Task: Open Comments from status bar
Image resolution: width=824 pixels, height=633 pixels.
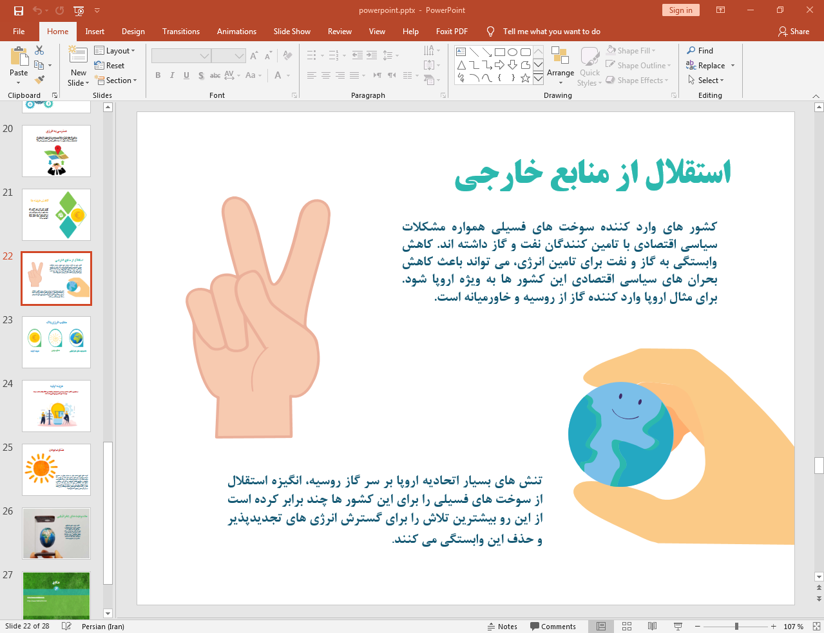Action: click(553, 626)
